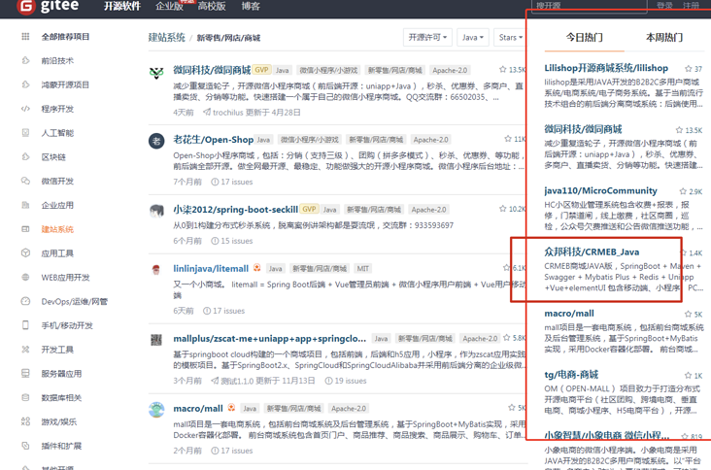The width and height of the screenshot is (711, 470).
Task: Click the Gitee logo icon
Action: click(26, 7)
